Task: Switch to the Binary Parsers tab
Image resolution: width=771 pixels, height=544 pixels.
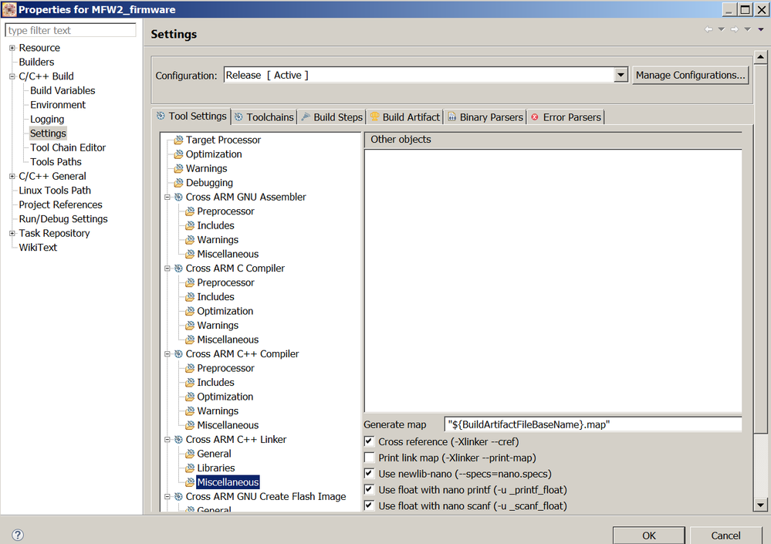Action: click(x=485, y=117)
